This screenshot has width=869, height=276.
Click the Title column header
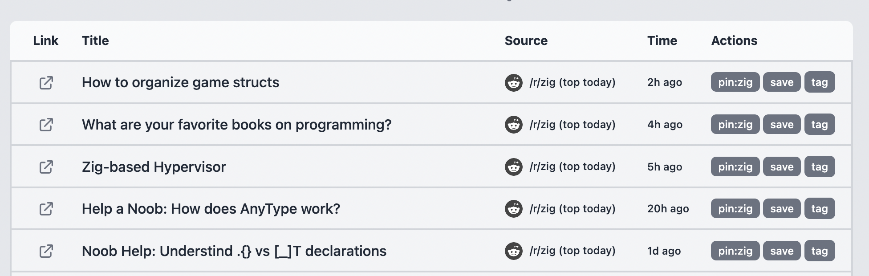coord(95,41)
